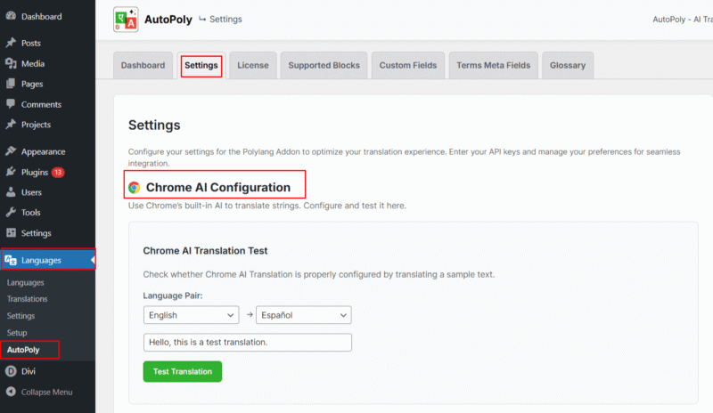Image resolution: width=713 pixels, height=413 pixels.
Task: Click the AutoPoly header title text
Action: [168, 20]
